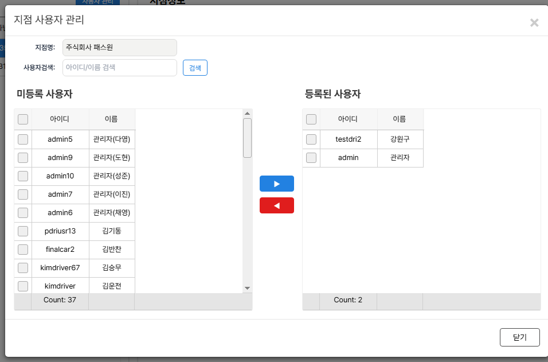The width and height of the screenshot is (548, 362).
Task: Check the kimdriver67 row checkbox
Action: [23, 268]
